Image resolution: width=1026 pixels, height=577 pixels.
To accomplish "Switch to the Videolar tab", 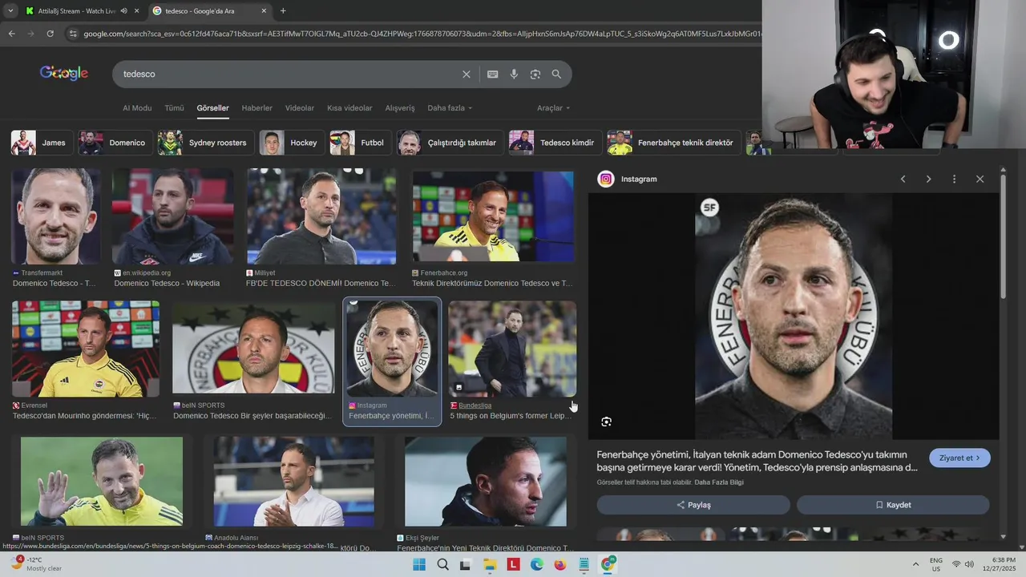I will [300, 108].
